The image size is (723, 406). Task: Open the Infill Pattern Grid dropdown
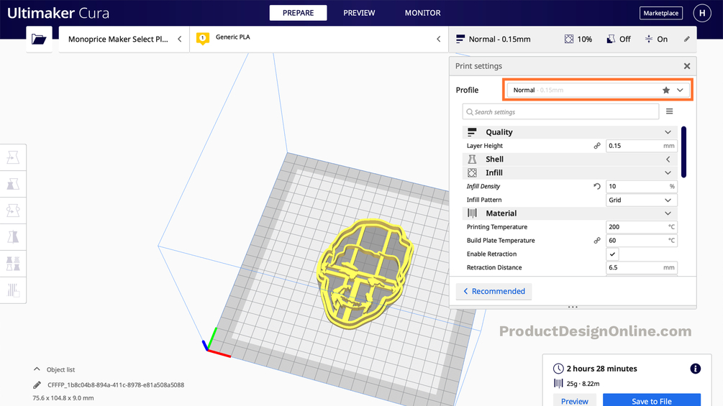click(x=642, y=200)
